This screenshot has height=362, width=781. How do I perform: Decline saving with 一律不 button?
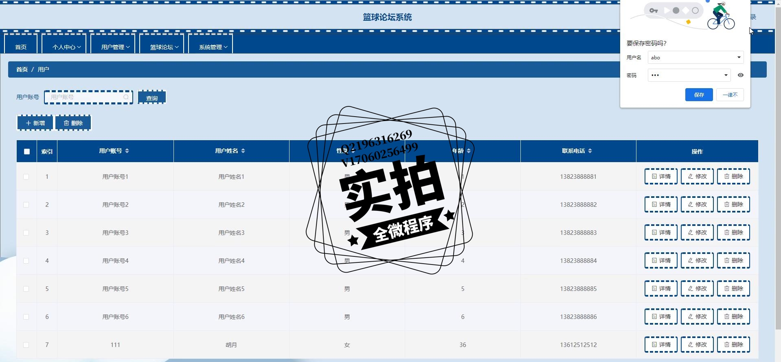tap(730, 95)
